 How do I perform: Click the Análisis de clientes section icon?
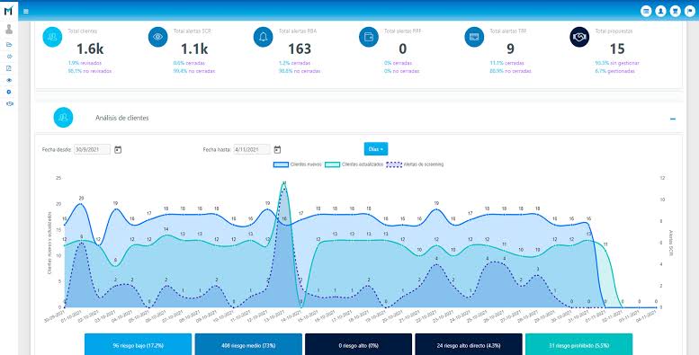point(63,118)
